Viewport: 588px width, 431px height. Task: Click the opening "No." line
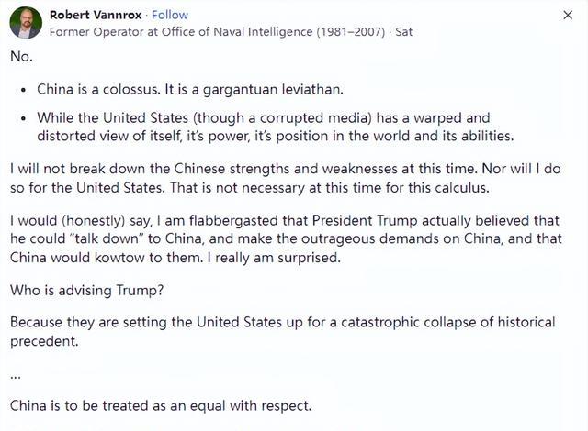tap(20, 57)
